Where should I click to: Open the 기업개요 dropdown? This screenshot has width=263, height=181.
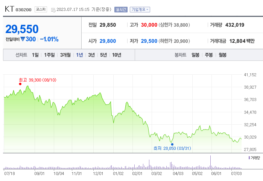[x=140, y=9]
